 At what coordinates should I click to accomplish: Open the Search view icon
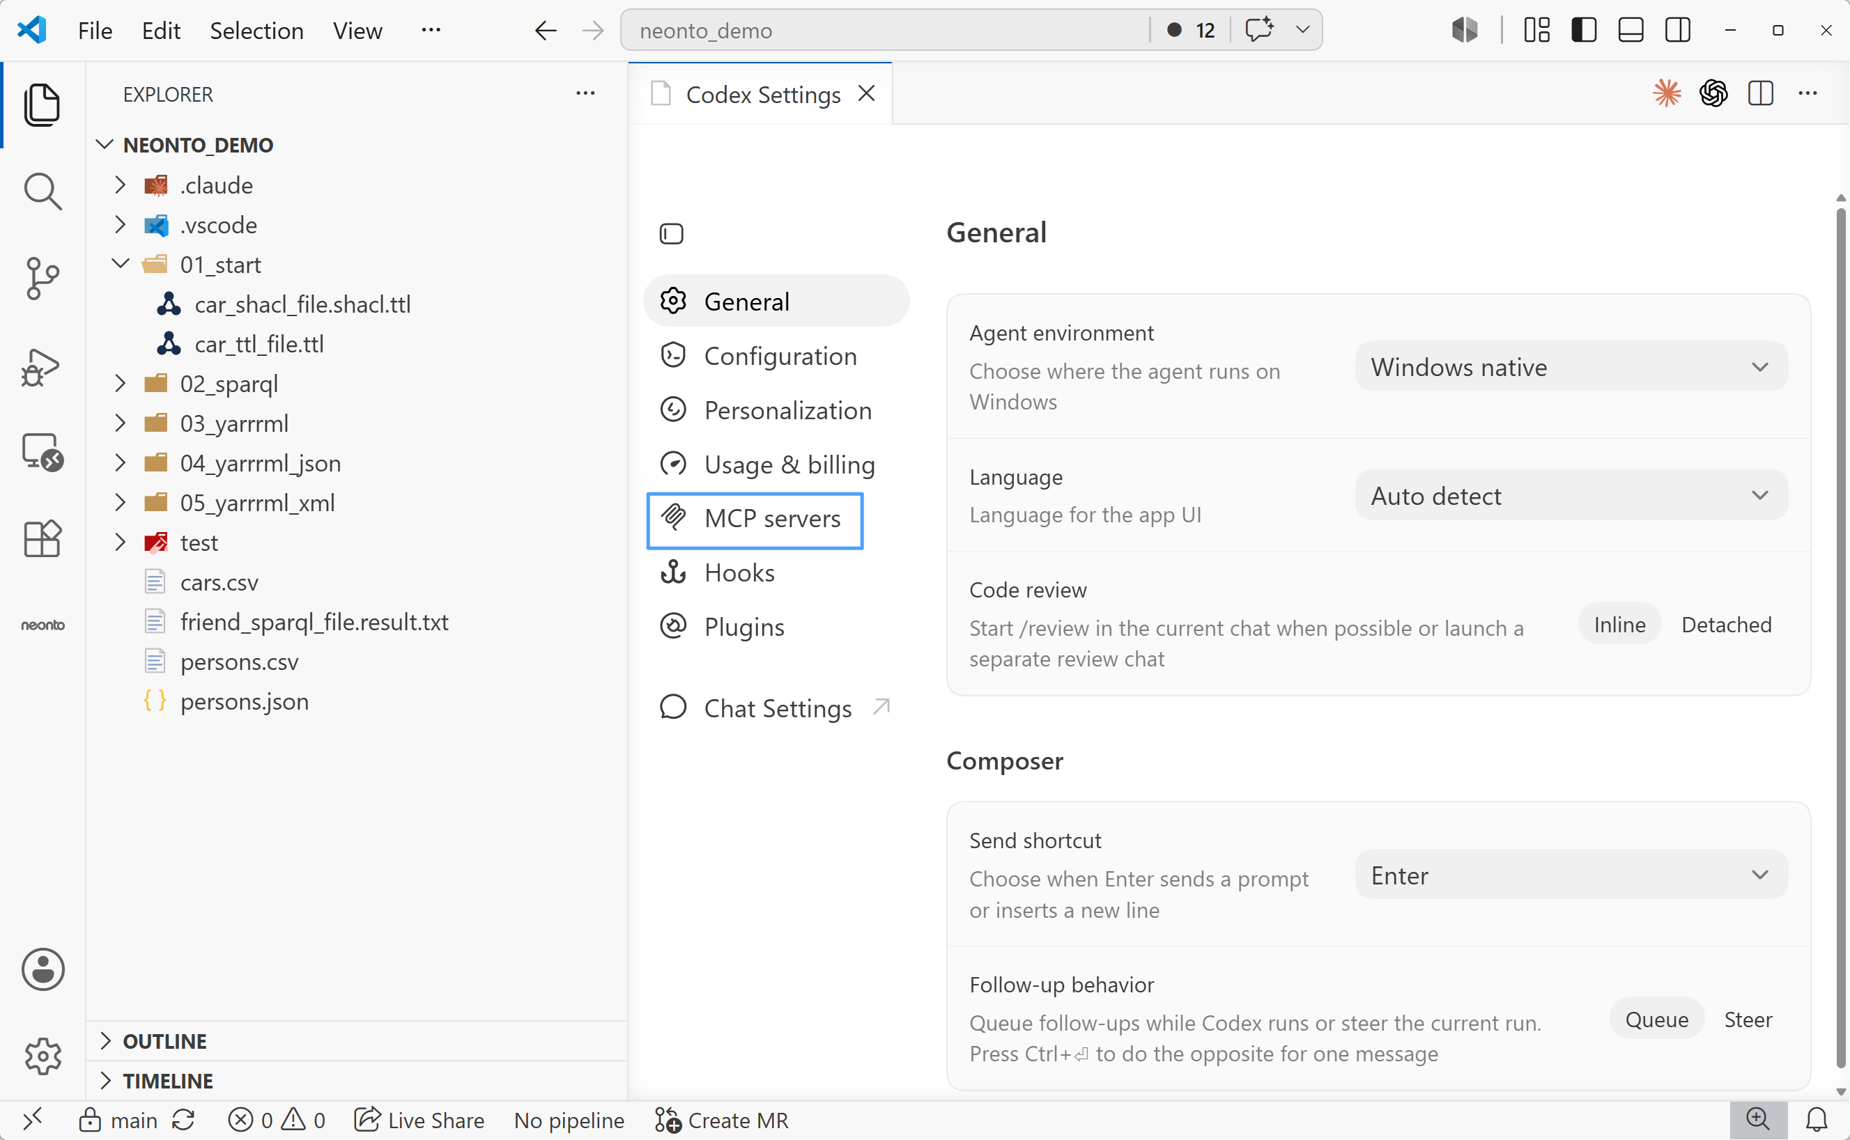(43, 192)
